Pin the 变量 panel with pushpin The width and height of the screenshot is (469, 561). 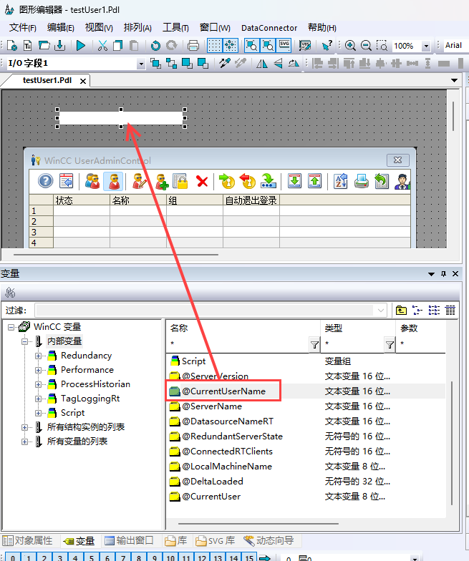443,274
